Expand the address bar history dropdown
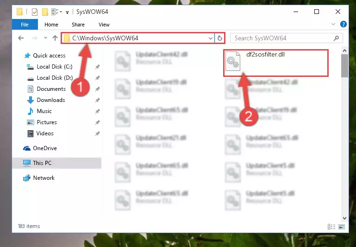Image resolution: width=356 pixels, height=247 pixels. tap(211, 38)
